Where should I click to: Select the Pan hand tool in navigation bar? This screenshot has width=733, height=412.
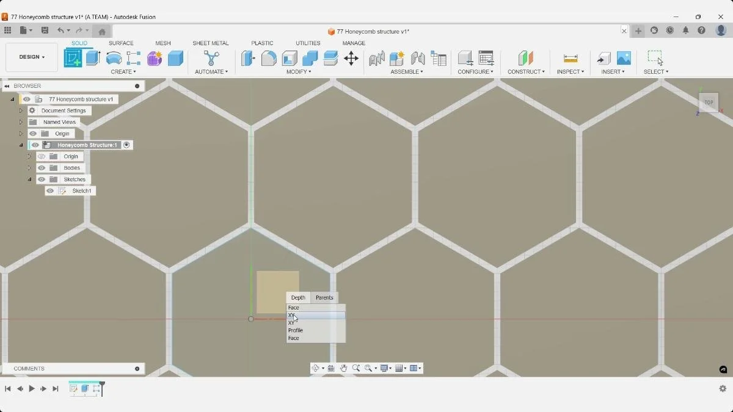tap(344, 368)
